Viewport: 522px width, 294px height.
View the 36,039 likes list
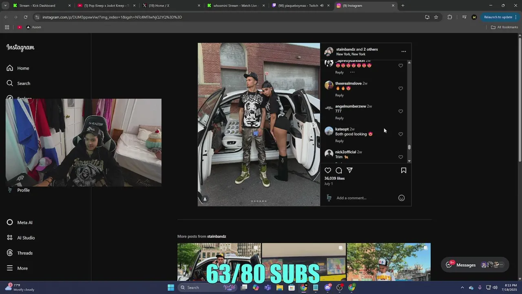(x=334, y=178)
